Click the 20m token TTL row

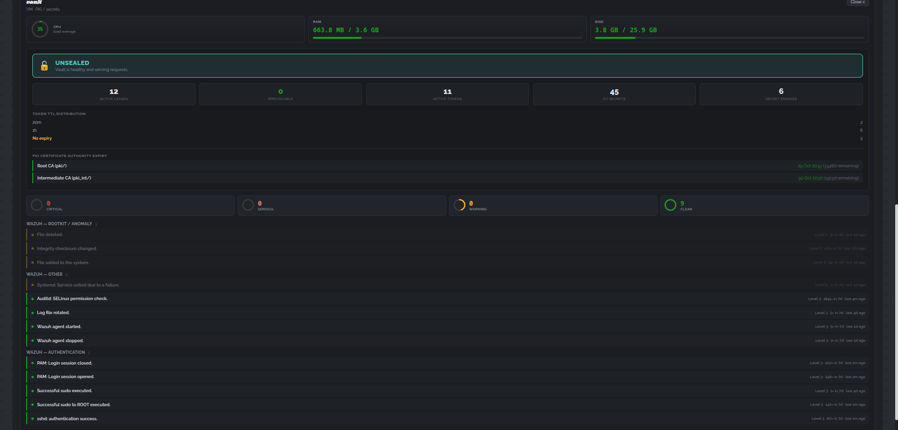click(448, 122)
